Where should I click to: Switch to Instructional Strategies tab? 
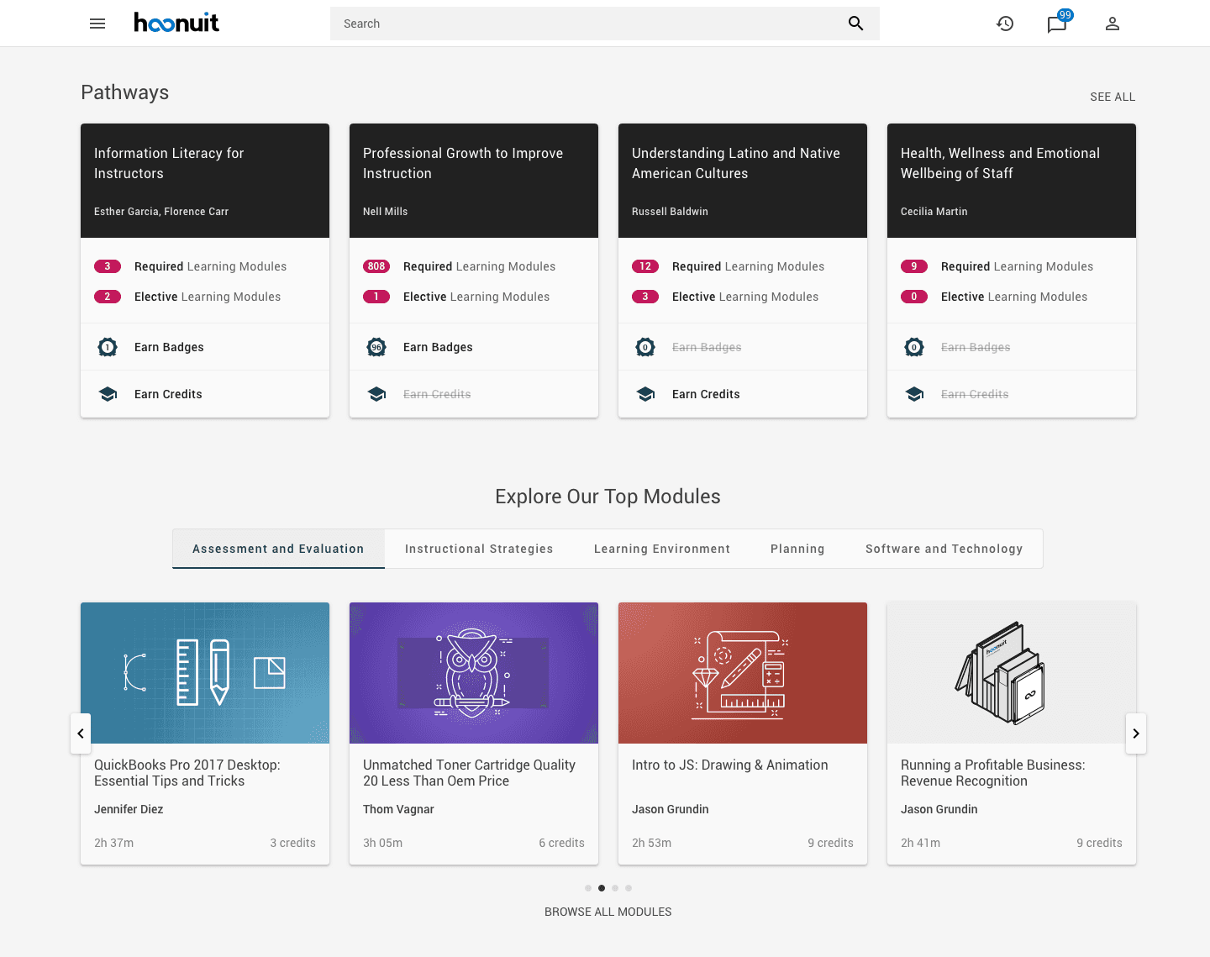(479, 549)
